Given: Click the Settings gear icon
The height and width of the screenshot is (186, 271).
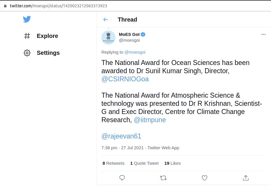Looking at the screenshot, I should (27, 53).
